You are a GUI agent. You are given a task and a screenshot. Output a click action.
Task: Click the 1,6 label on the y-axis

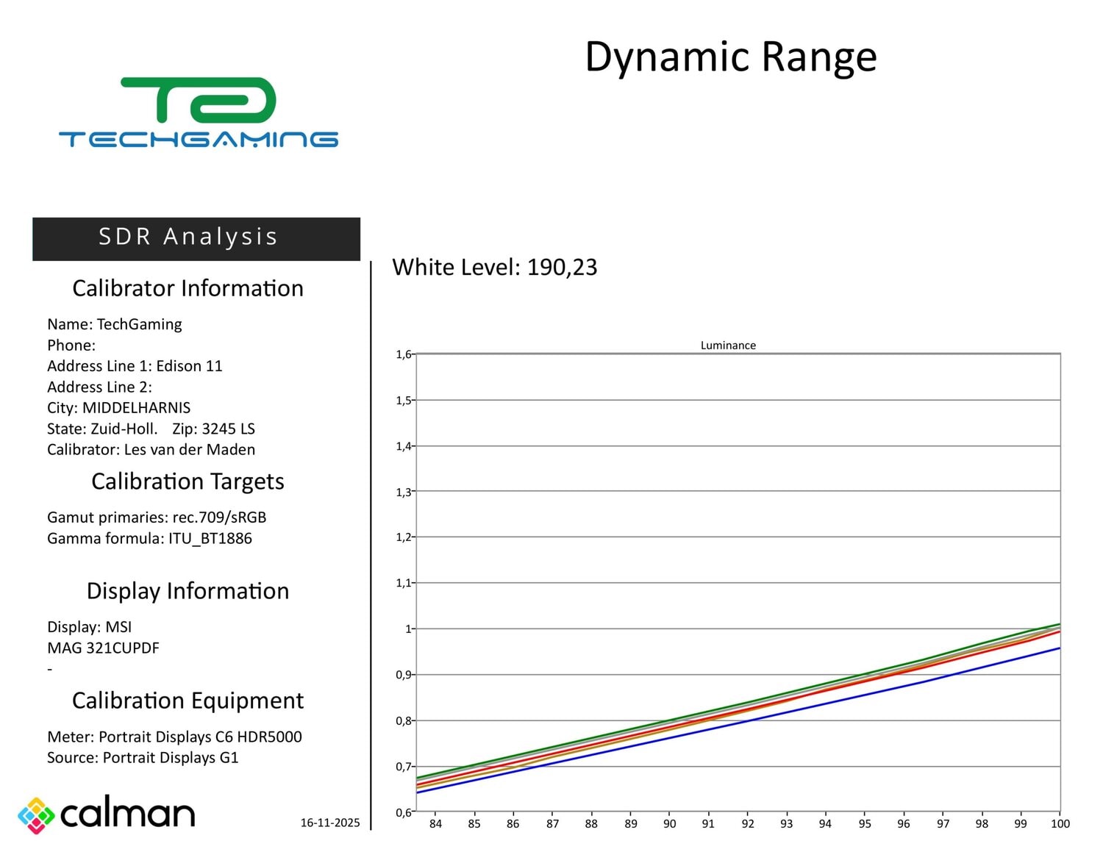[403, 354]
